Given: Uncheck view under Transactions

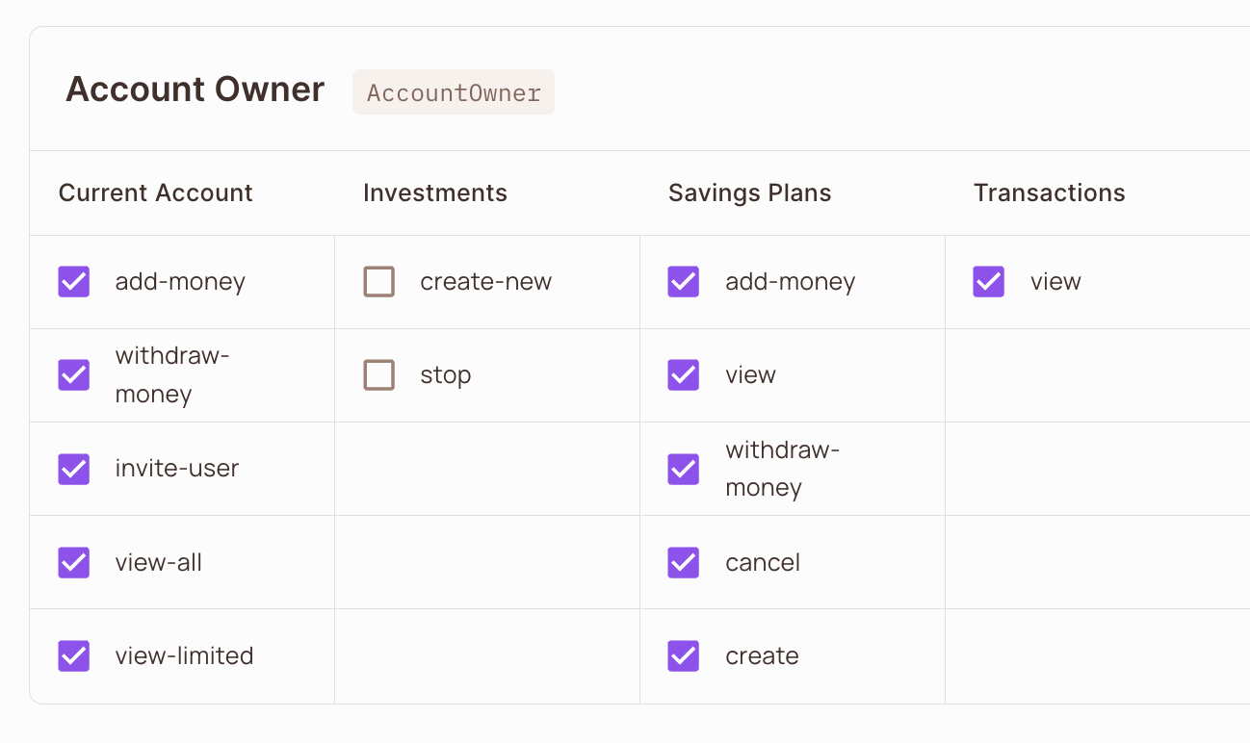Looking at the screenshot, I should pos(989,282).
